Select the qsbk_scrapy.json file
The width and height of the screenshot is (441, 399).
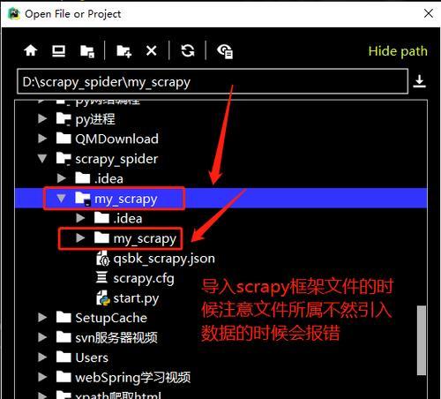[x=155, y=259]
